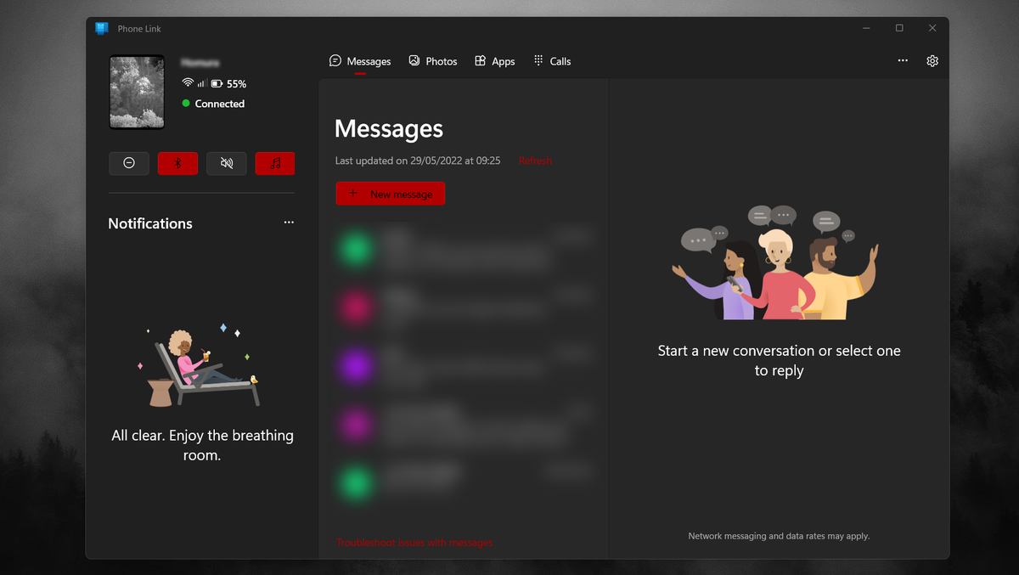Open the See more menu near settings
Screen dimensions: 1019x575
click(x=903, y=60)
